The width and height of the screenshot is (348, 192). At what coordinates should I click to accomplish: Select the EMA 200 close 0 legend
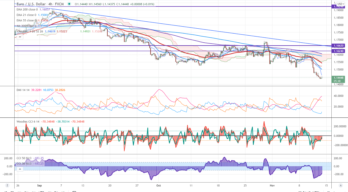(27, 10)
